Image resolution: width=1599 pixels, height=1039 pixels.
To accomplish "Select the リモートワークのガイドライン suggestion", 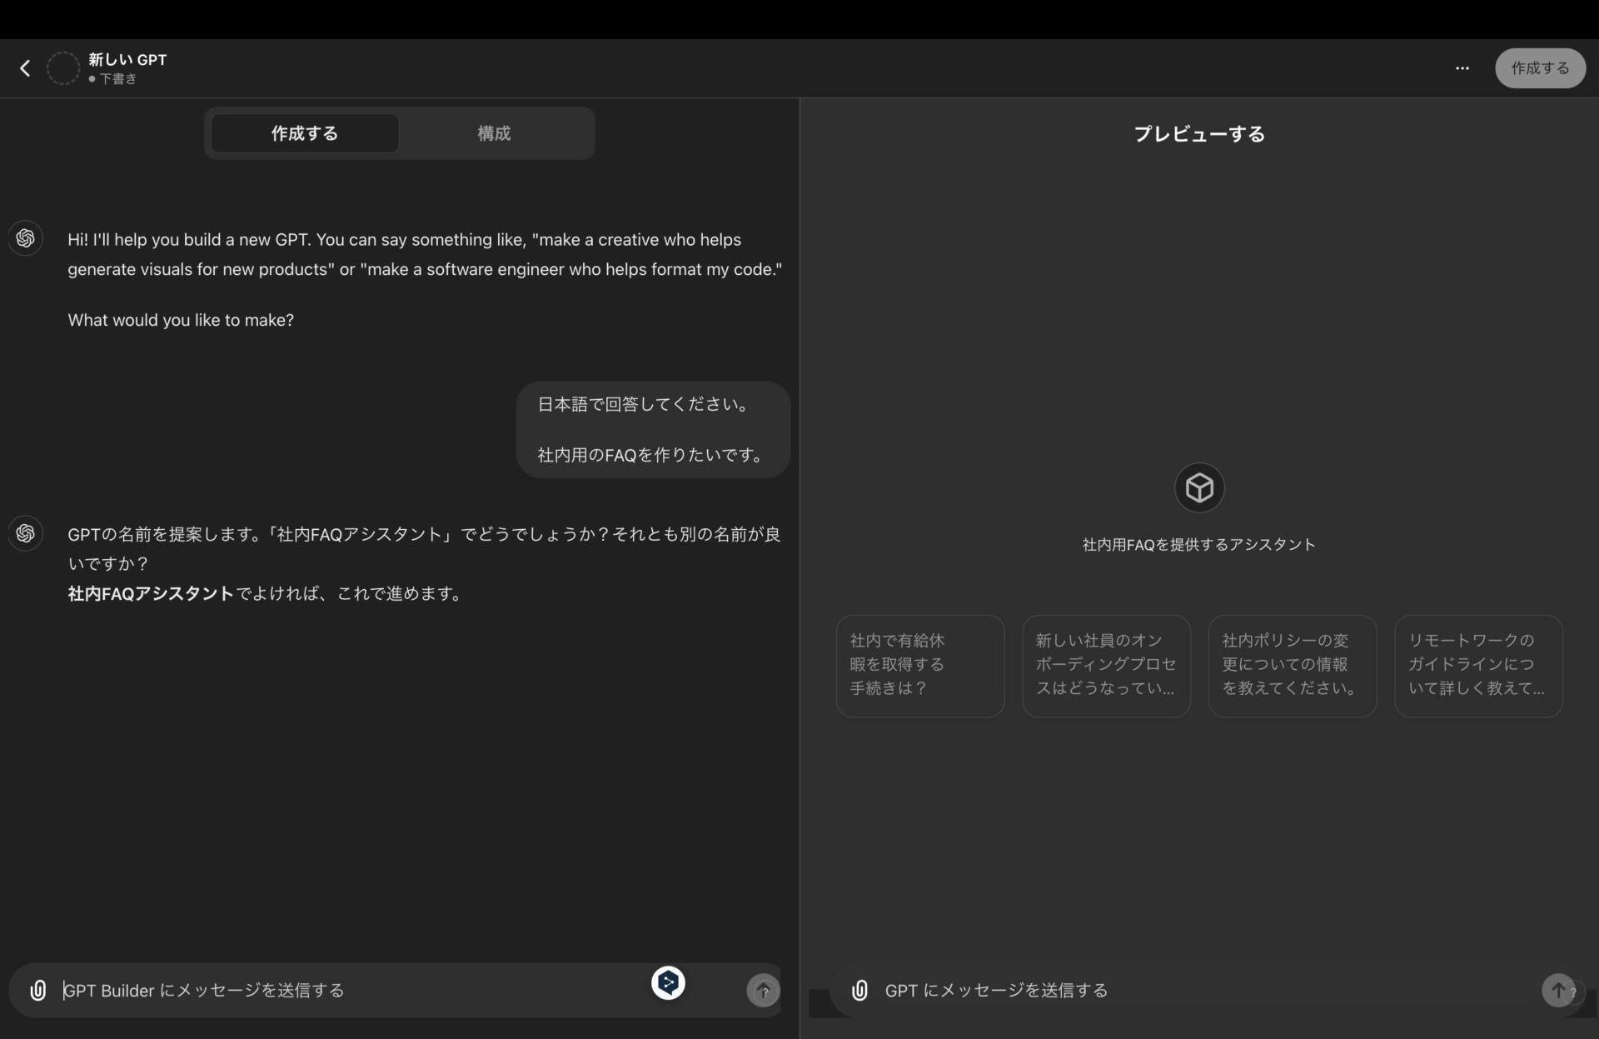I will [1479, 666].
